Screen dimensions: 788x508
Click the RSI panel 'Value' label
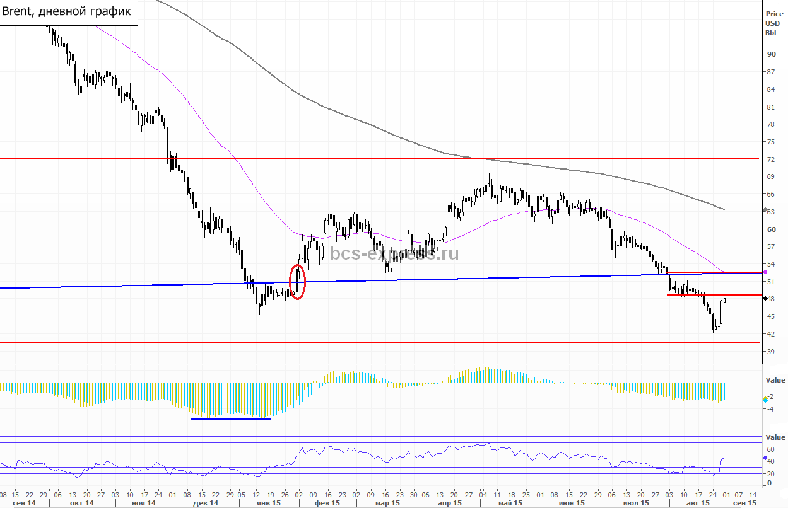(x=776, y=437)
